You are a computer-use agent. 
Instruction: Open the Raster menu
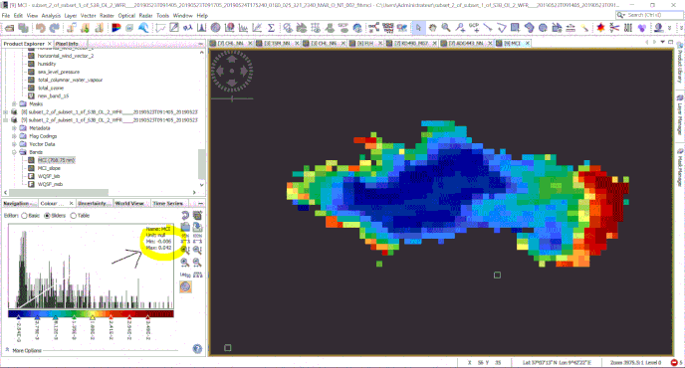tap(107, 15)
